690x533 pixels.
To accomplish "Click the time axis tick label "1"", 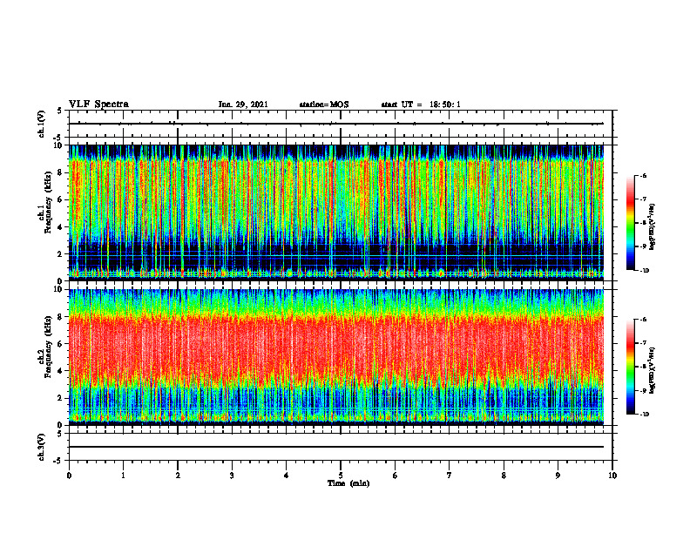I will (x=123, y=476).
